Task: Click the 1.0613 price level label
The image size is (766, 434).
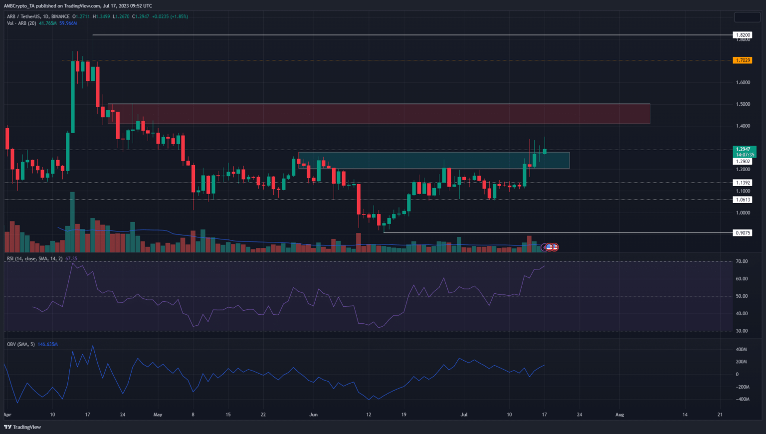Action: (x=743, y=200)
